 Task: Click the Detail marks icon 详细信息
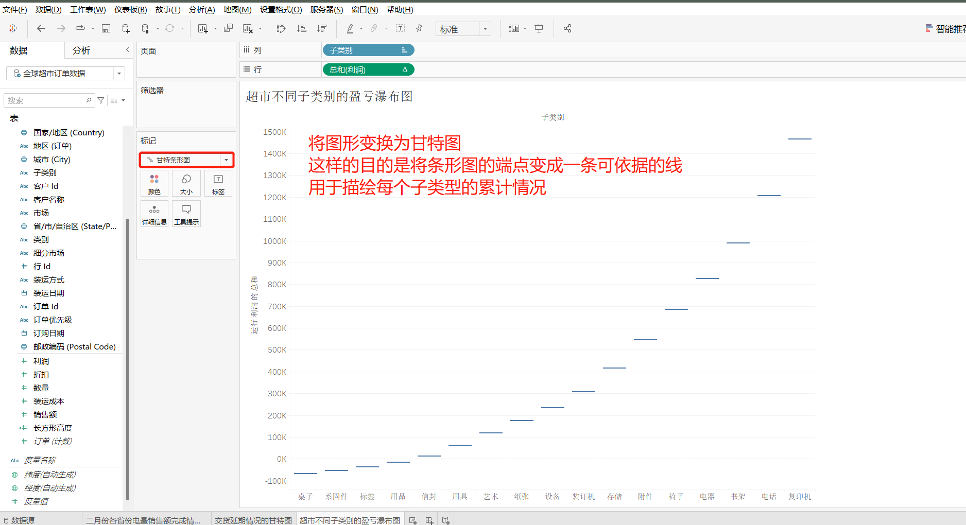point(154,213)
